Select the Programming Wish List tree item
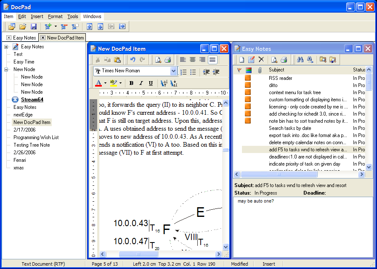 pos(36,137)
